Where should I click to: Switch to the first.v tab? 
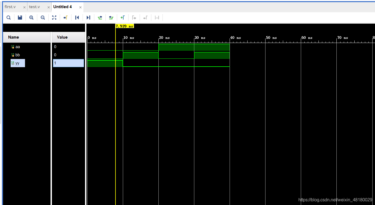(10, 7)
